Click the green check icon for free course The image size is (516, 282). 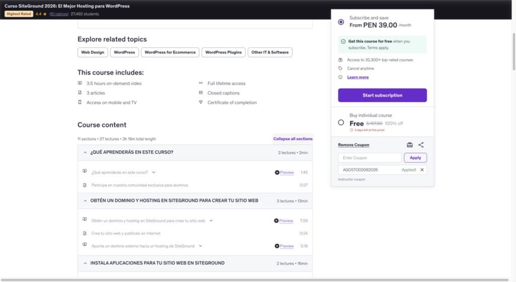(343, 41)
